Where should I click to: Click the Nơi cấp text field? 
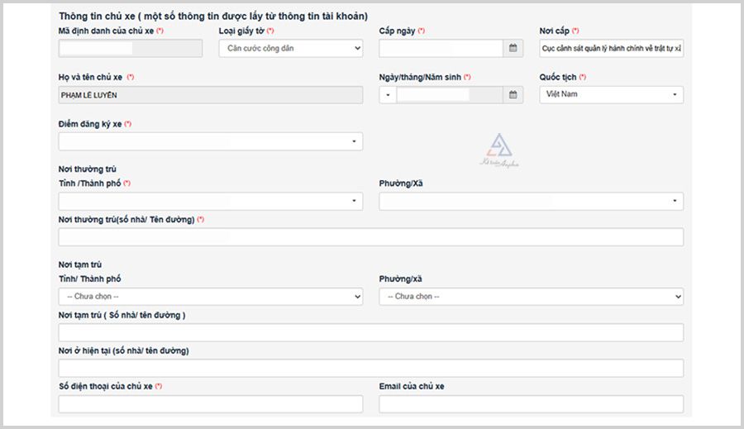tap(611, 49)
